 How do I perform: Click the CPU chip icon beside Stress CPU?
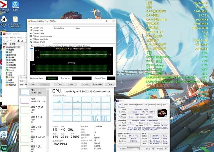tap(31, 28)
